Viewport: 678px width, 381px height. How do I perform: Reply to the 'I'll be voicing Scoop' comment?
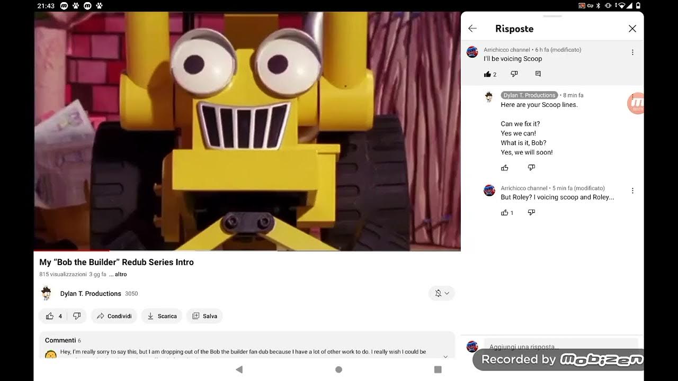538,74
